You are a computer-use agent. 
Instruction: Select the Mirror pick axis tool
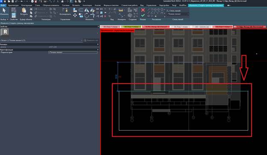pos(87,10)
